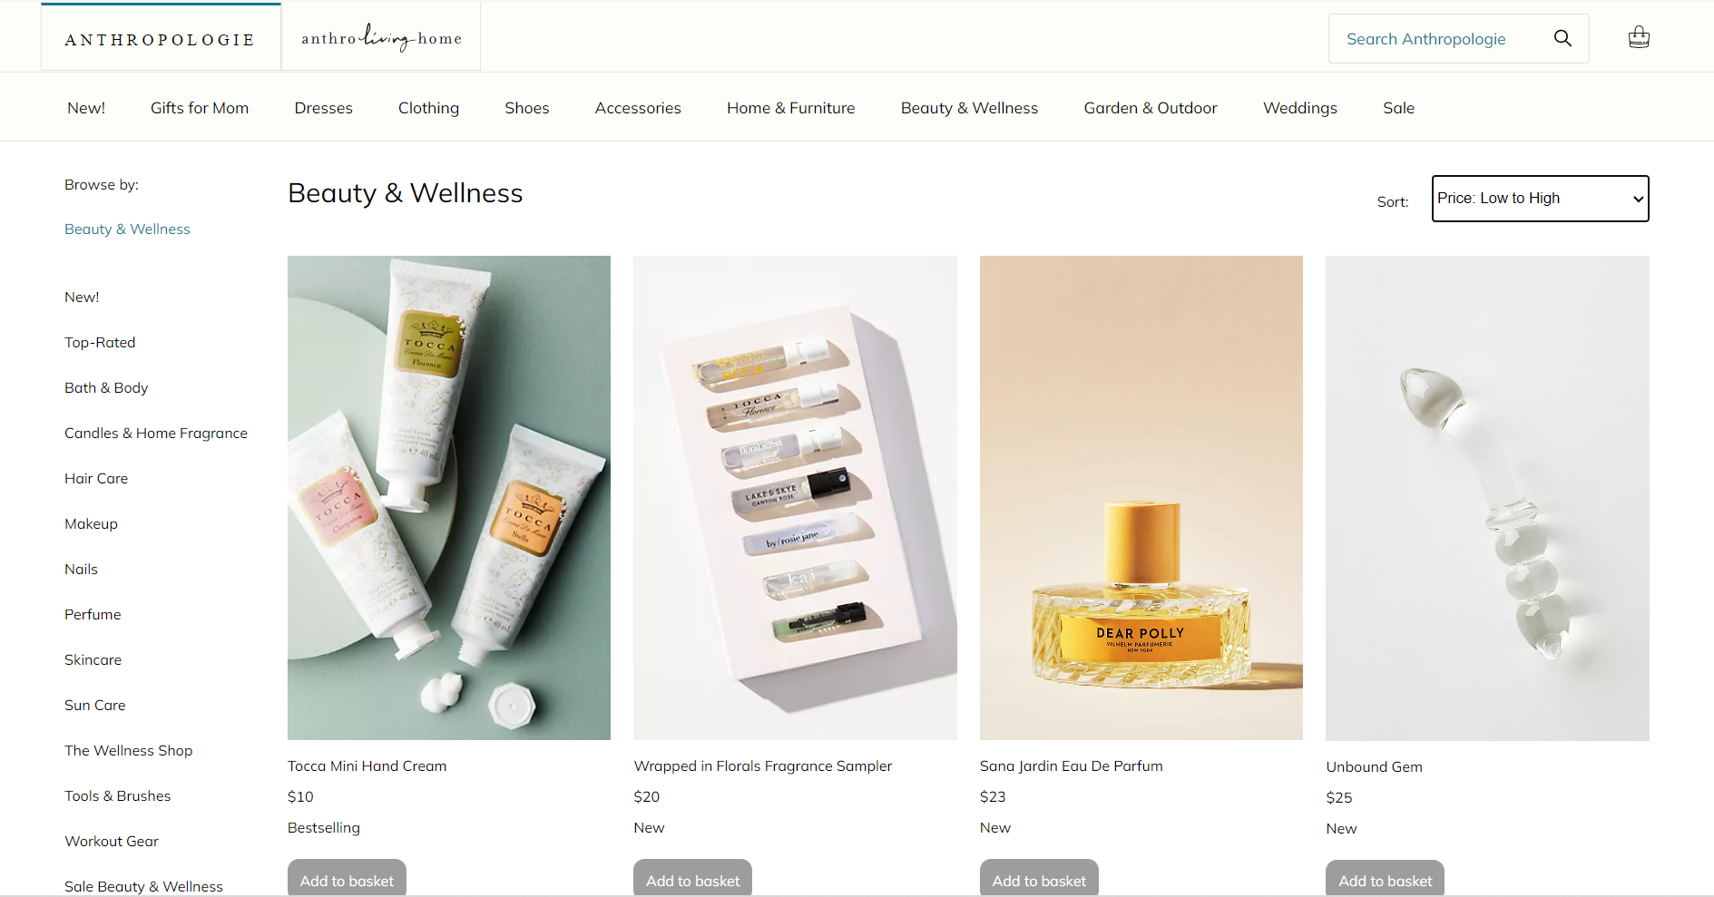Open the shopping basket icon
Viewport: 1714px width, 897px height.
point(1639,37)
